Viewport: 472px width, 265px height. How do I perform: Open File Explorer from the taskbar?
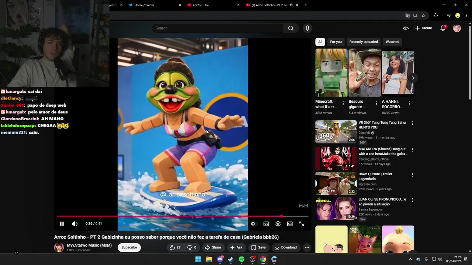(209, 259)
